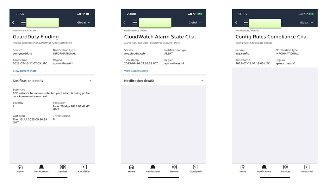
Task: Click View current state link under CloudWatch Alarm
Action: (136, 71)
